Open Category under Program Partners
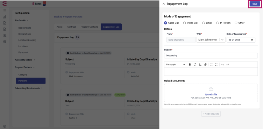 click(23, 75)
